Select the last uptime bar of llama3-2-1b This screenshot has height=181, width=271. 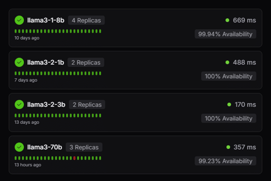[x=100, y=73]
